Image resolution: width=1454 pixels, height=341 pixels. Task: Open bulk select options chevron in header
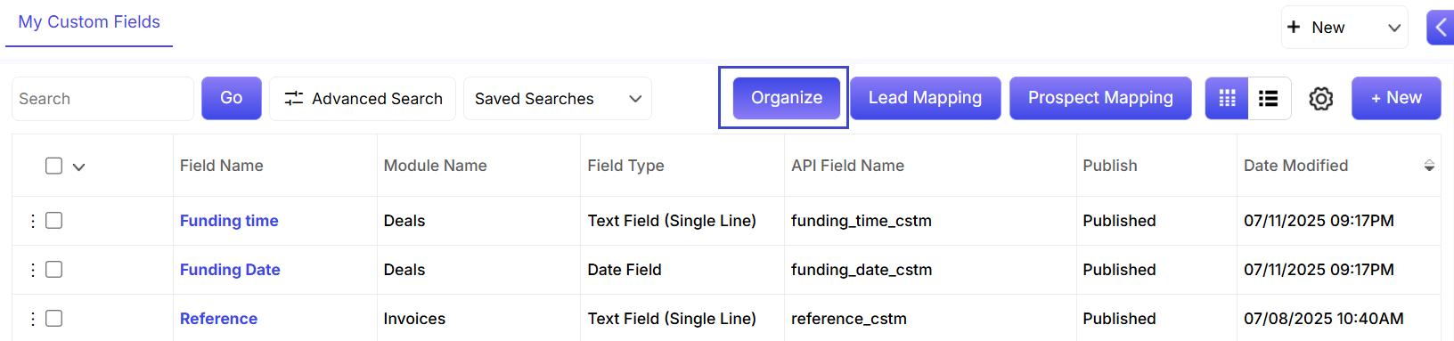click(79, 166)
